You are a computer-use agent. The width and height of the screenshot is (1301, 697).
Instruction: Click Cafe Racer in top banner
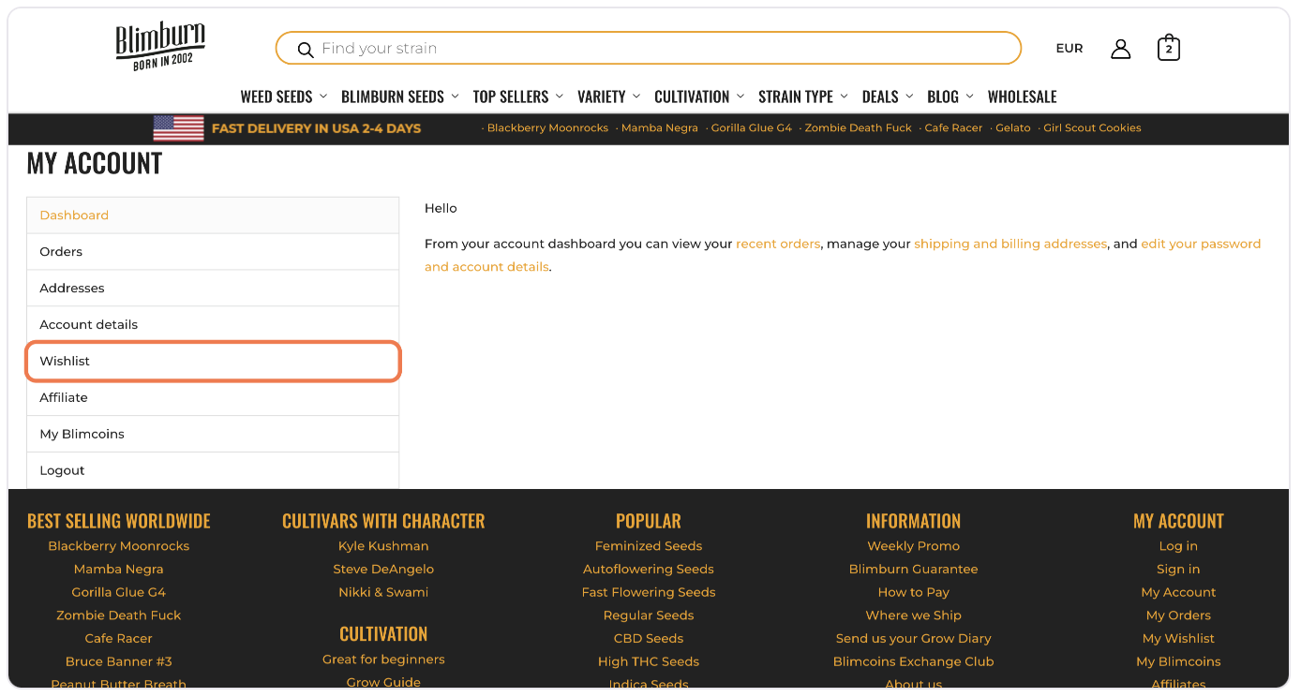[x=953, y=128]
